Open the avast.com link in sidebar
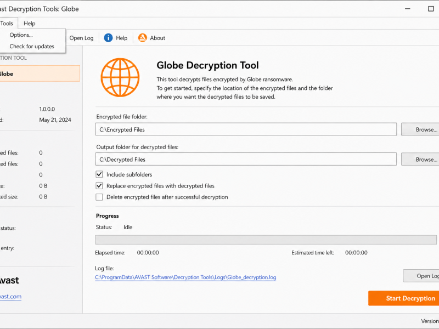The width and height of the screenshot is (439, 329). click(10, 297)
